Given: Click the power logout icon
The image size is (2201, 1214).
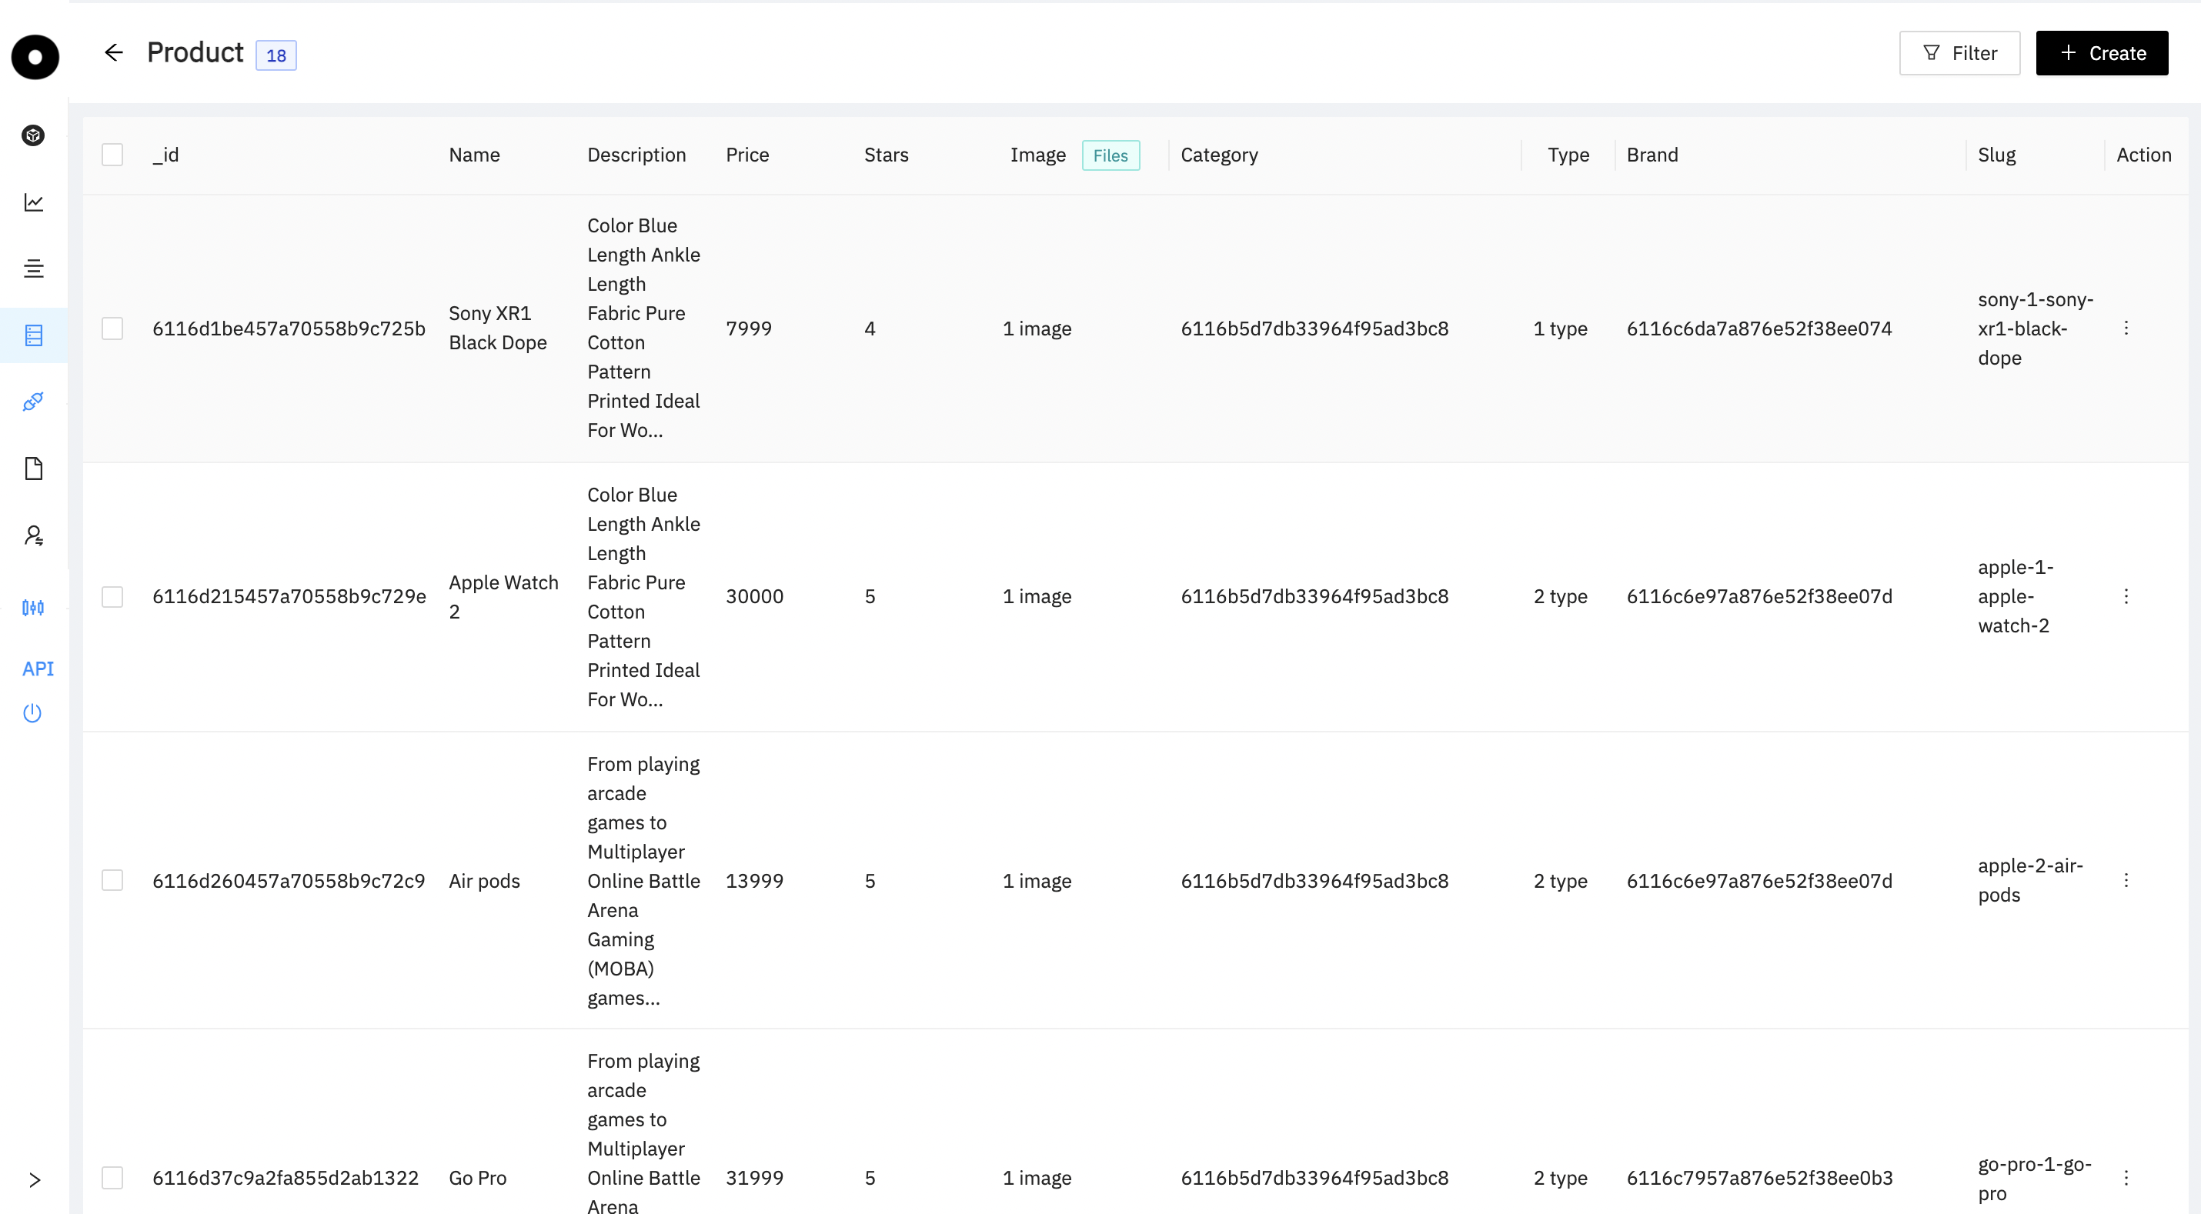Looking at the screenshot, I should 32,712.
